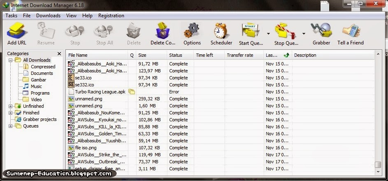The image size is (388, 181).
Task: Click the Compressed category icon
Action: (26, 67)
